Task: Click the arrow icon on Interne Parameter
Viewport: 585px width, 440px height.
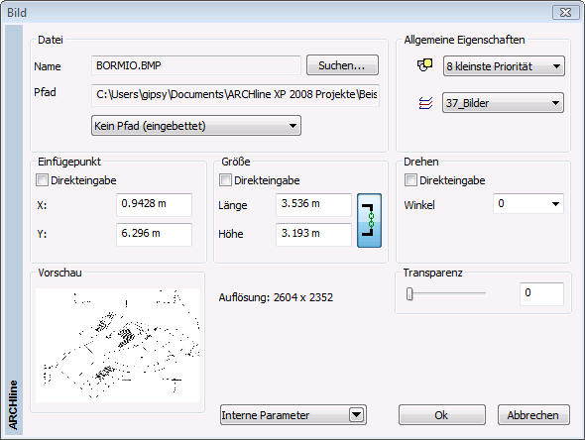Action: 356,414
